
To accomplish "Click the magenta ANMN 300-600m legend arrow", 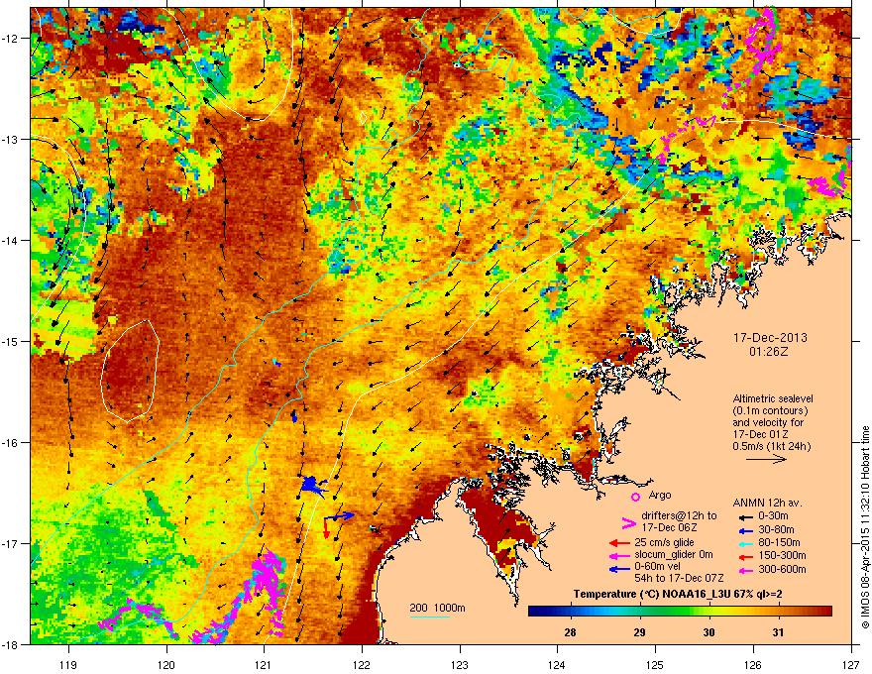I will pos(745,571).
